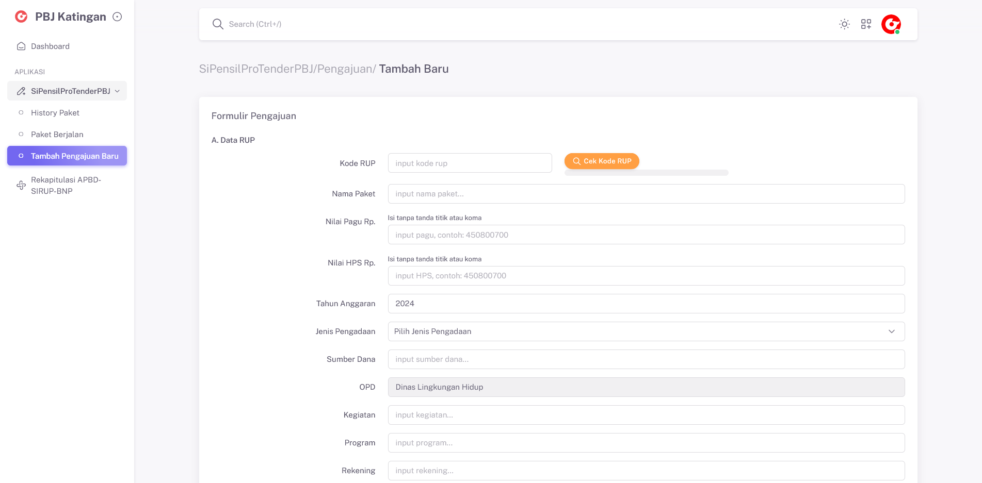Open the user profile avatar
The height and width of the screenshot is (483, 982).
(891, 24)
